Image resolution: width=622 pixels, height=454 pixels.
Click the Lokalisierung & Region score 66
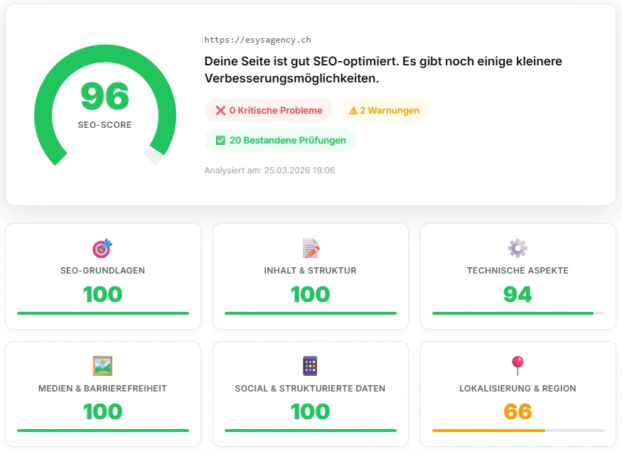click(x=517, y=411)
